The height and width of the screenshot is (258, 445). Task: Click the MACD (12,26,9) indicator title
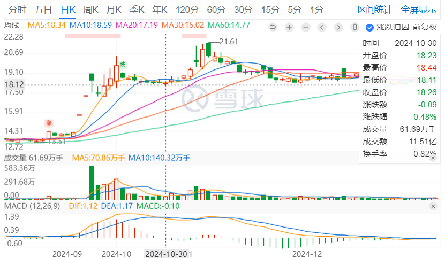coord(32,206)
